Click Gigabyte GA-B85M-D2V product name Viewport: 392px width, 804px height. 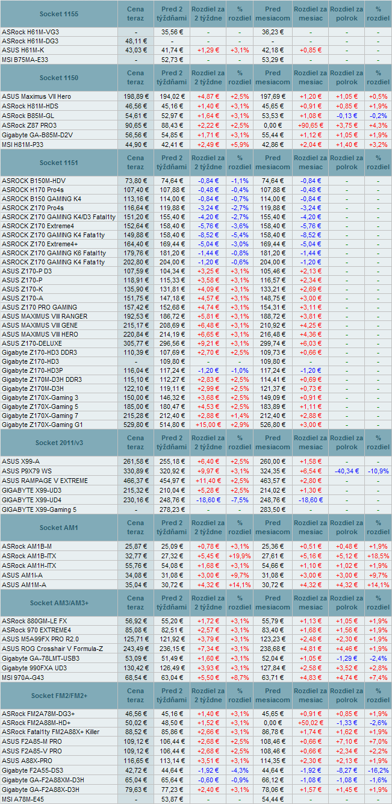click(x=37, y=135)
